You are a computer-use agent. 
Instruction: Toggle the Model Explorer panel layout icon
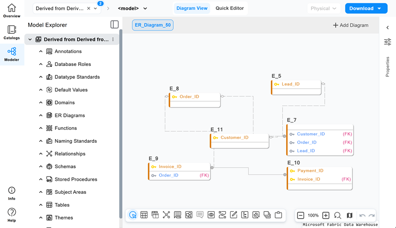[114, 24]
